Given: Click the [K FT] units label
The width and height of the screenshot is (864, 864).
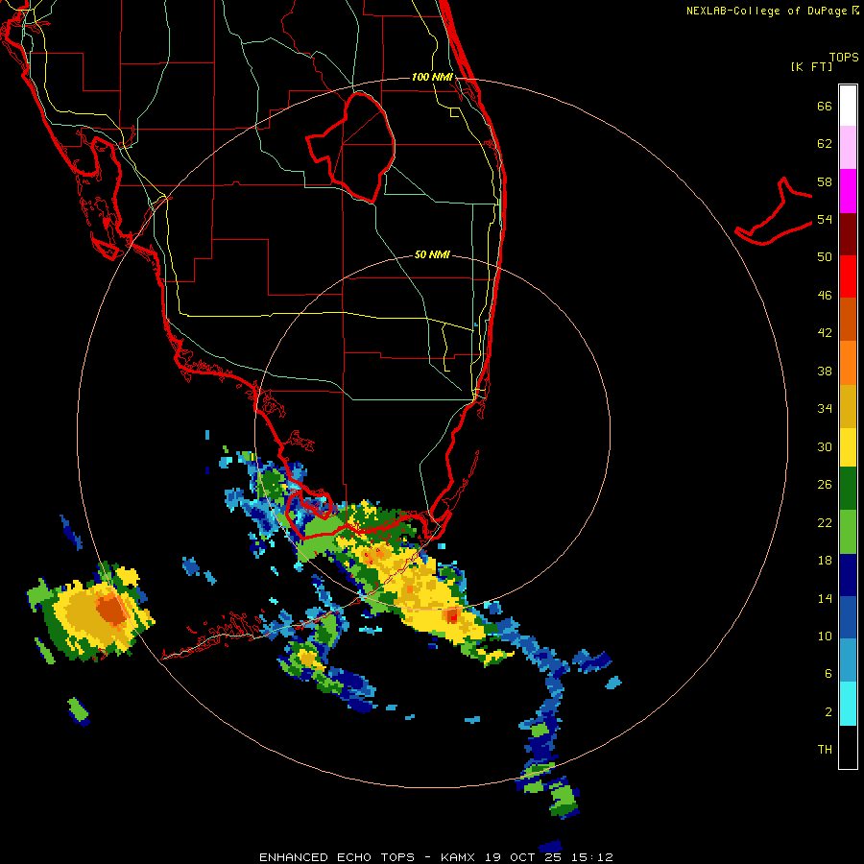Looking at the screenshot, I should coord(811,66).
